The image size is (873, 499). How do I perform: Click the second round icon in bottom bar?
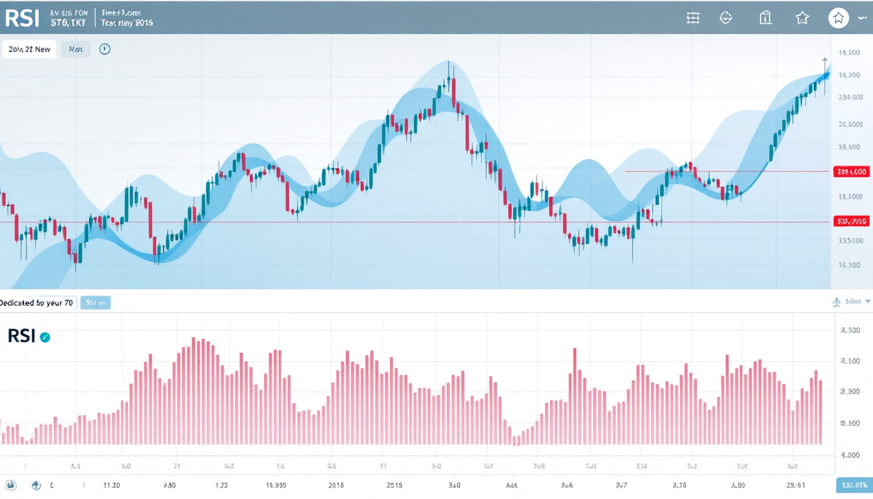click(36, 485)
